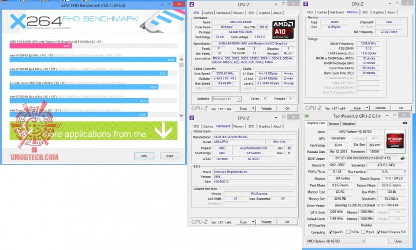Click the NB Frequency value 2729.7 MHz
Screen dimensions: 416x250
click(x=389, y=32)
